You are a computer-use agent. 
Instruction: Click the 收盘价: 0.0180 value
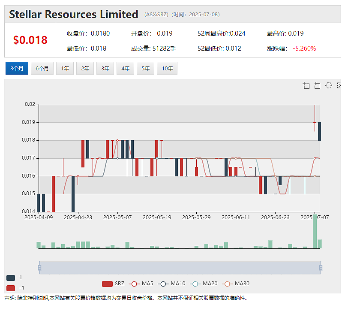[x=88, y=33]
